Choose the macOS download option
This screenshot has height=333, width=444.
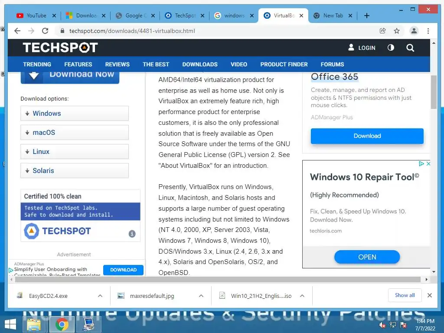coord(75,133)
